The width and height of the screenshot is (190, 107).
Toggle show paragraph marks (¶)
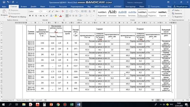[x=94, y=11]
